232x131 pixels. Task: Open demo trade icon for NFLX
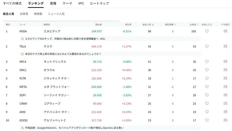(225, 61)
